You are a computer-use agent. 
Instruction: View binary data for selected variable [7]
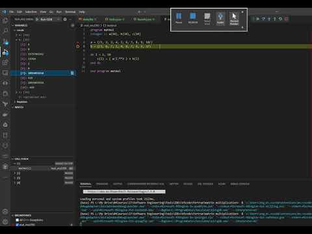[72, 73]
